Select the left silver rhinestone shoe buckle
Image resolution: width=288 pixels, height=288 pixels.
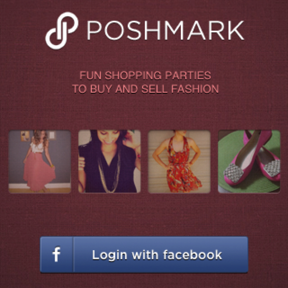[x=234, y=173]
